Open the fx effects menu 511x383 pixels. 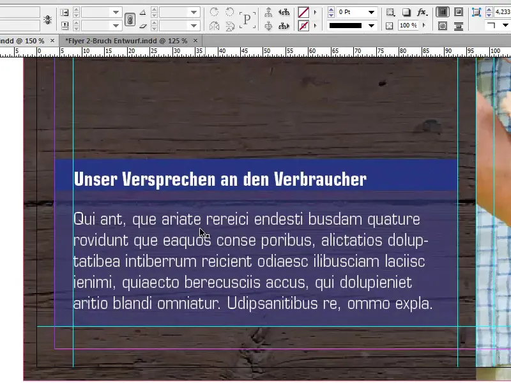pos(422,12)
